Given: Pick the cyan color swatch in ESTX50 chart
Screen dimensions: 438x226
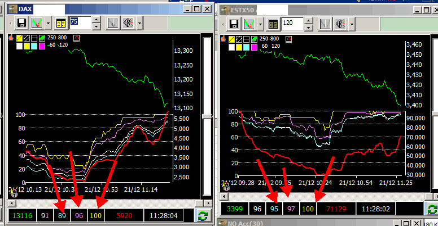Looking at the screenshot, I should coord(247,47).
